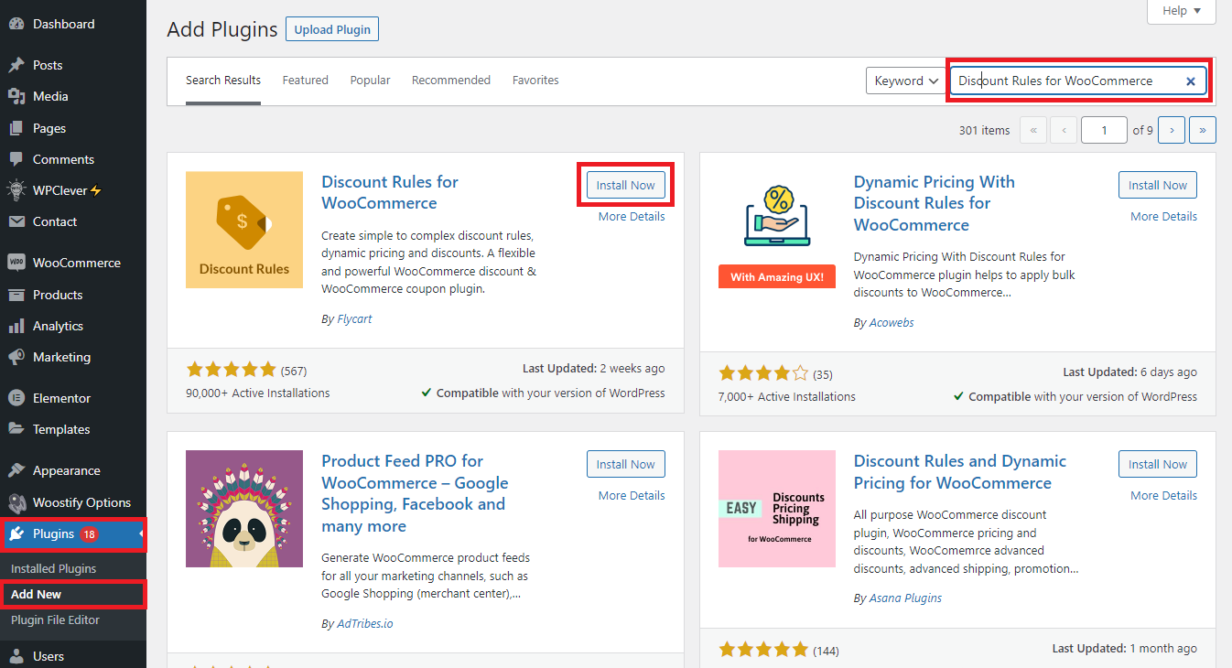This screenshot has height=668, width=1232.
Task: Click the Media icon in sidebar
Action: 16,96
